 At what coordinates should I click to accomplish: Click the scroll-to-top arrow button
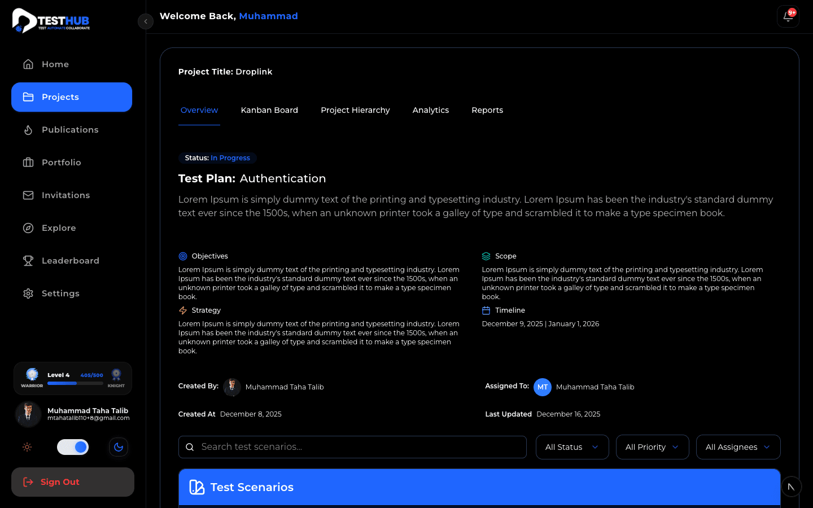(x=792, y=487)
